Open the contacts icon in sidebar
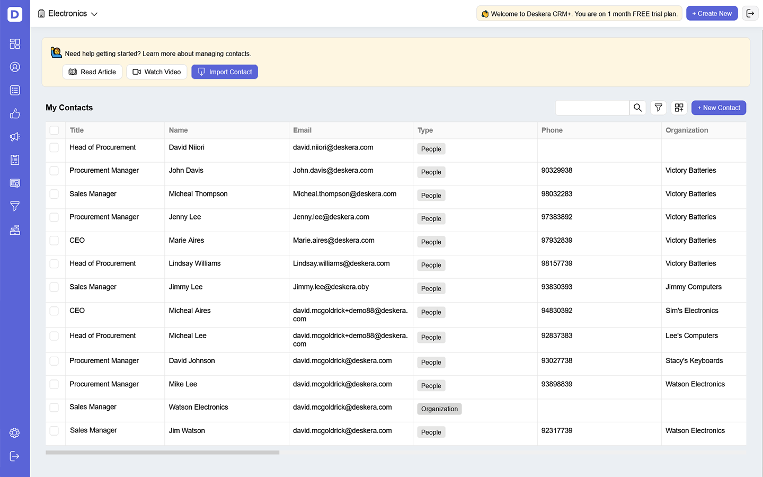The width and height of the screenshot is (763, 477). 15,67
